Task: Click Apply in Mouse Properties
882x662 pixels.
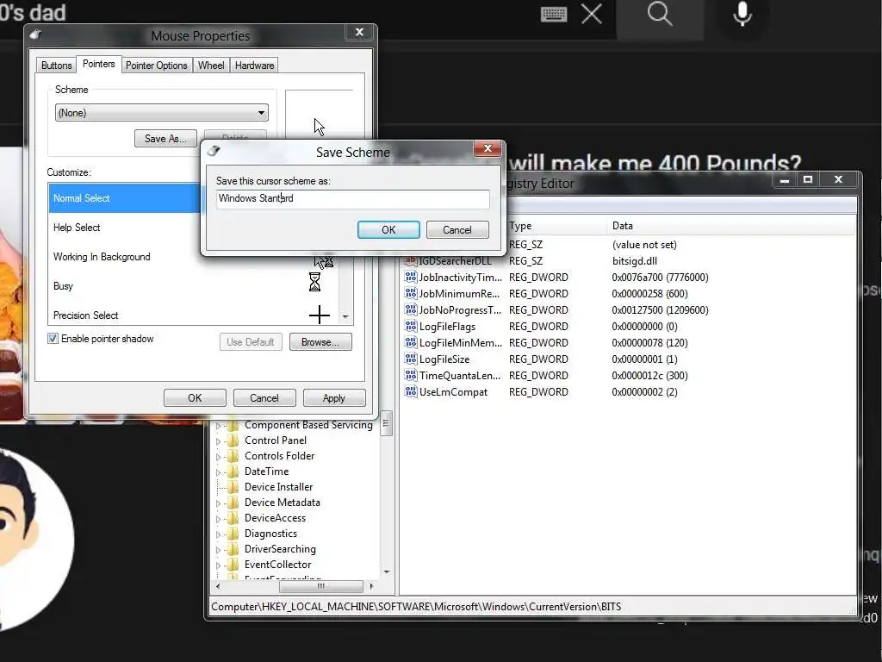Action: (333, 398)
